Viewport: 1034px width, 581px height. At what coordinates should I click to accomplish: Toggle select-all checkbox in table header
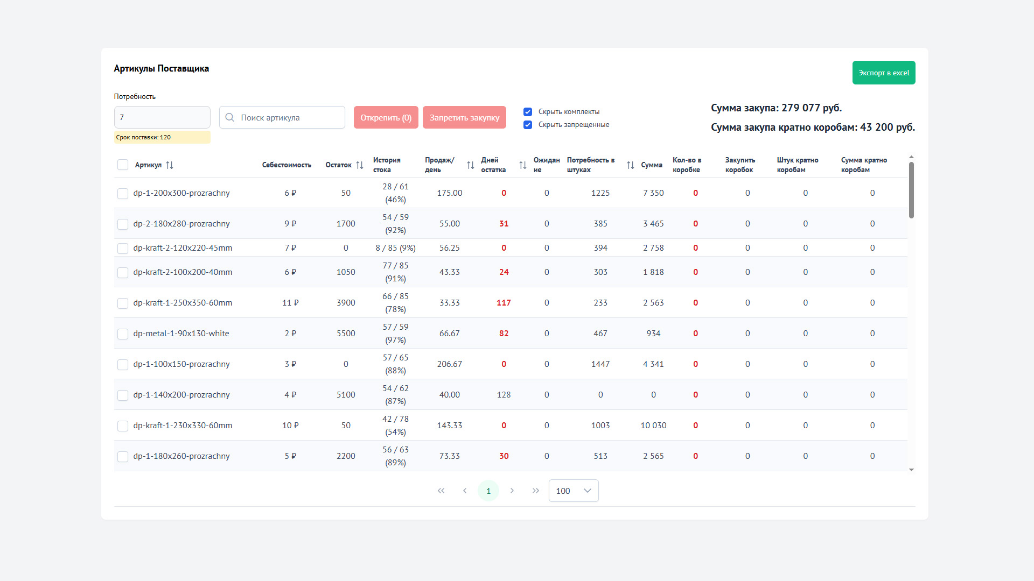pos(123,165)
